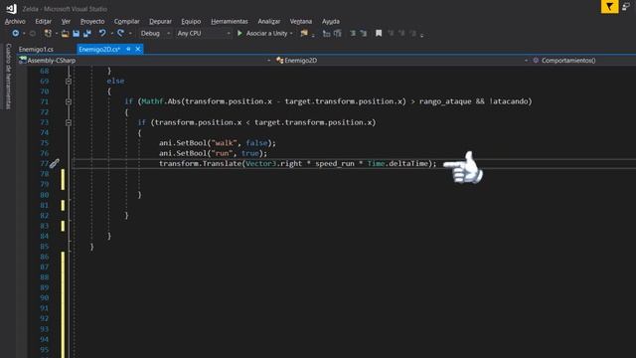Save the current file with disk icon
636x358 pixels.
(76, 33)
